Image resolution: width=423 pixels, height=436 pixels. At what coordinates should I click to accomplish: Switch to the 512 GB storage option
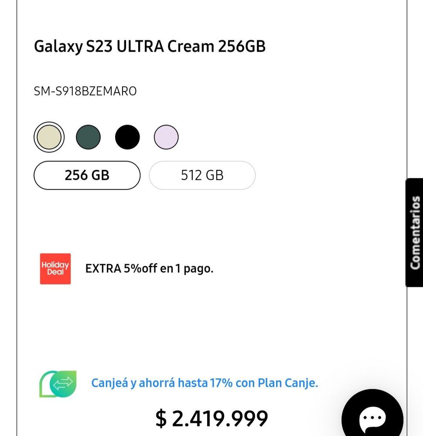pyautogui.click(x=202, y=175)
